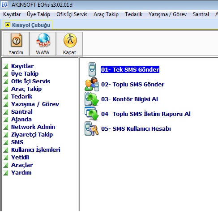This screenshot has height=214, width=218.
Task: Click the keys icon beside SMS Kullanıcı Hesabı
Action: [92, 128]
